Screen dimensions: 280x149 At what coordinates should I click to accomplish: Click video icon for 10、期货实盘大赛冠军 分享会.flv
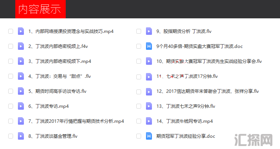pyautogui.click(x=149, y=61)
